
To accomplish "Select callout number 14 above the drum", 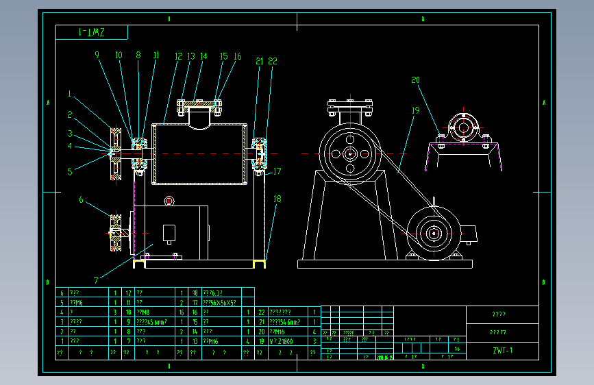I will [x=203, y=56].
